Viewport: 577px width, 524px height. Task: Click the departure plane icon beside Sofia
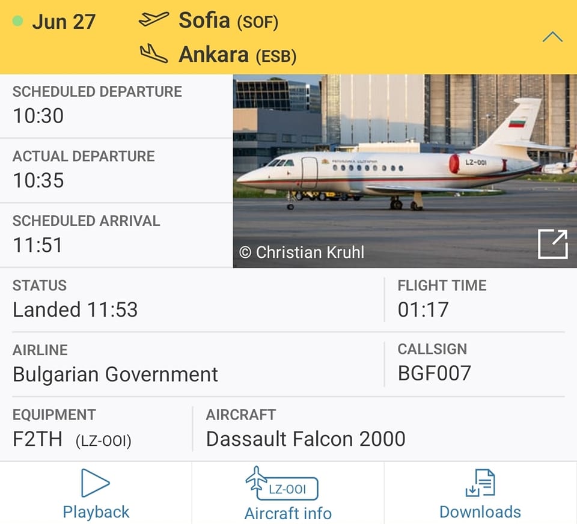[x=154, y=20]
